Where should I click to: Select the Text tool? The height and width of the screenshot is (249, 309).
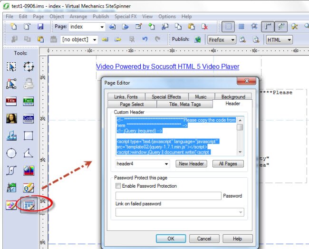coord(29,101)
